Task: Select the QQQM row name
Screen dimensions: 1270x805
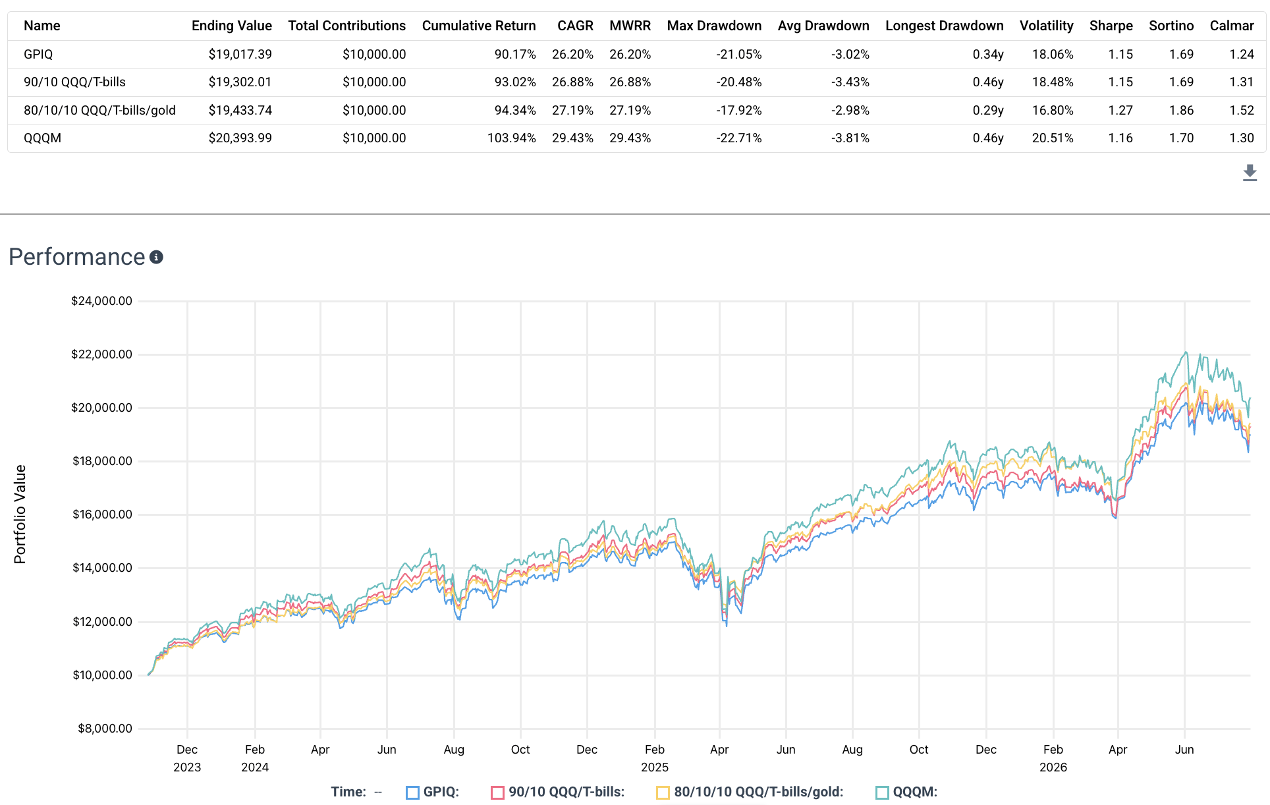Action: pos(42,138)
